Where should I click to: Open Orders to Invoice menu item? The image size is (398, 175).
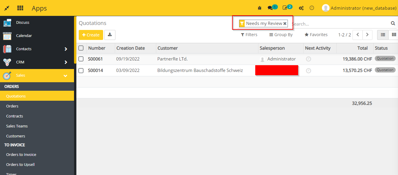tap(21, 154)
